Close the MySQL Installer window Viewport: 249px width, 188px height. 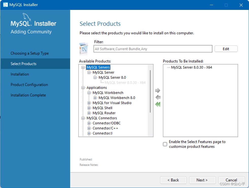pyautogui.click(x=241, y=5)
